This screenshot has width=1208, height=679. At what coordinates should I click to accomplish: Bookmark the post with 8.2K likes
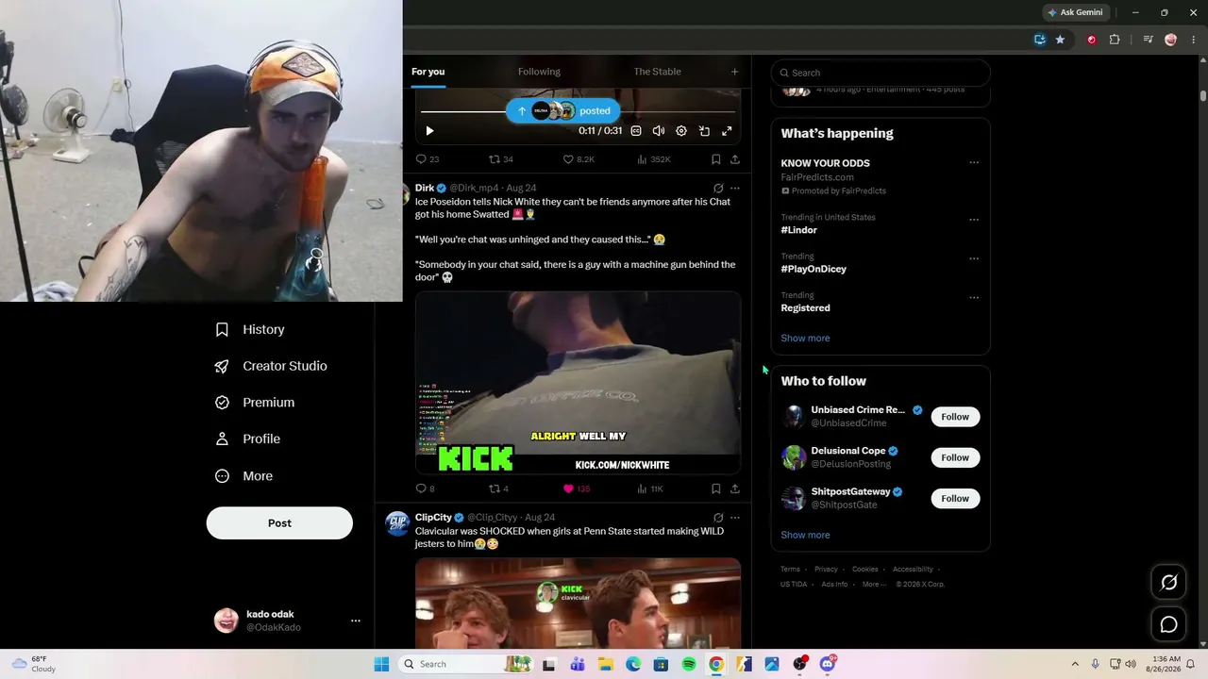point(716,159)
